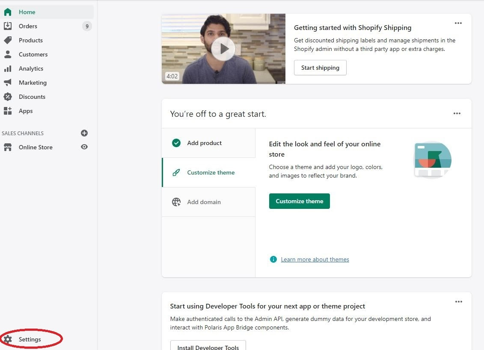
Task: Click the Orders count badge 9
Action: [x=87, y=26]
